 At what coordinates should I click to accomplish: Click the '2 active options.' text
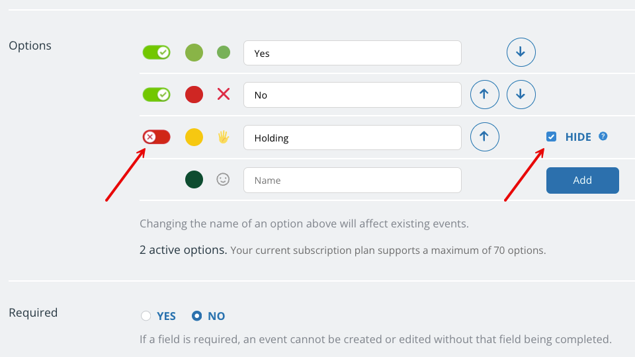pos(183,250)
